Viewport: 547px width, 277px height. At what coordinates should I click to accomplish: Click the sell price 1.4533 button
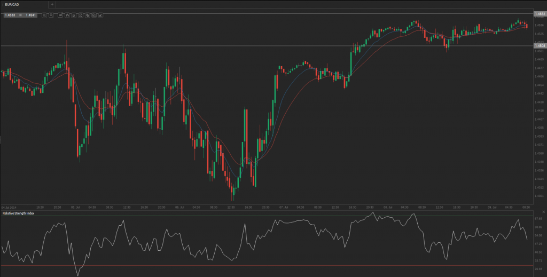tap(10, 15)
